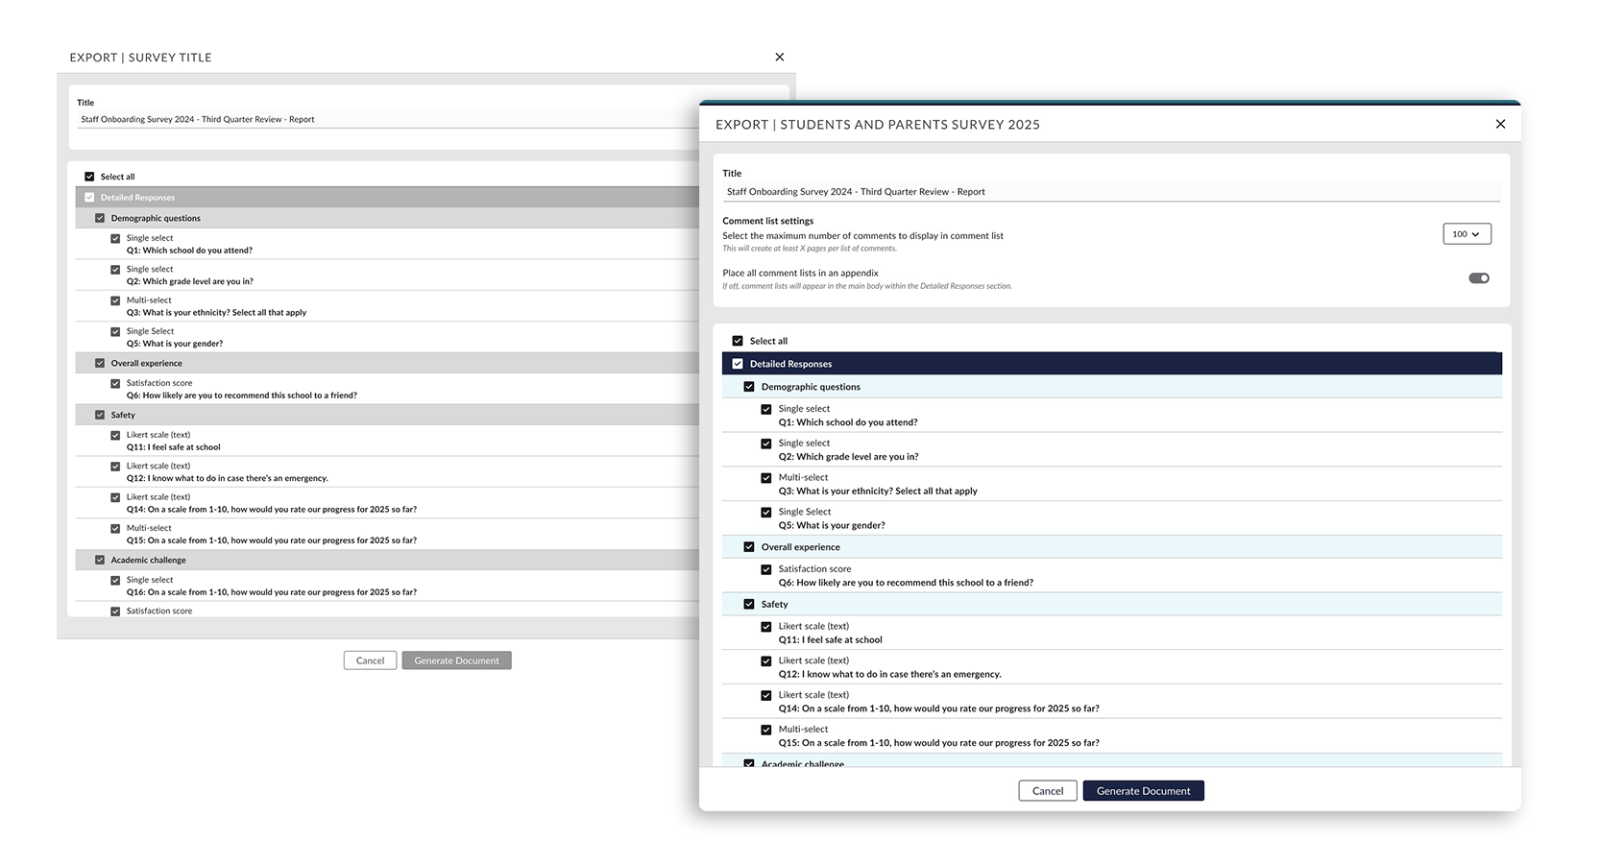Screen dimensions: 1601x864
Task: Select 'Q16' question text in background dialog
Action: pos(272,592)
